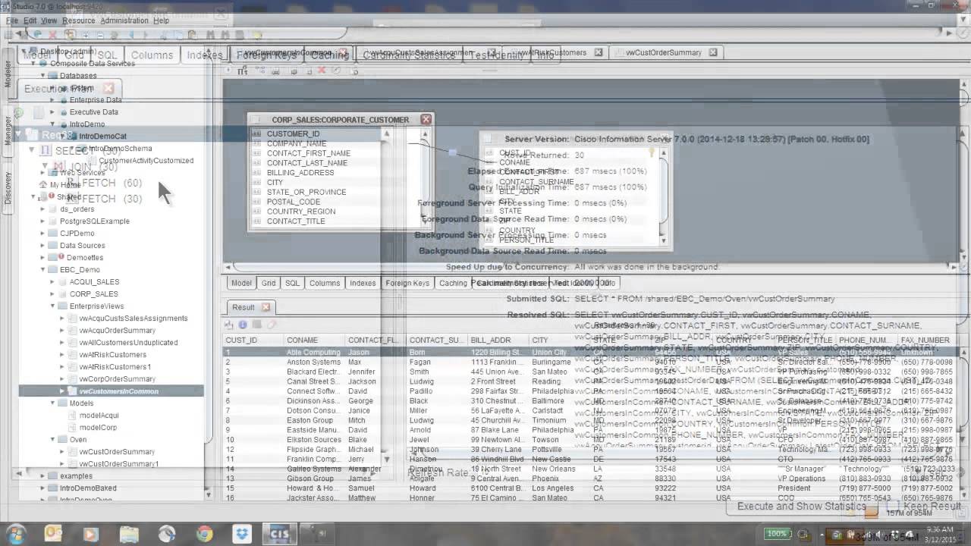
Task: Click the blue info icon in Result toolbar
Action: [243, 325]
